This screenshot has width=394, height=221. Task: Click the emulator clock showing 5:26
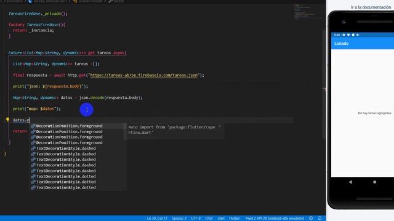pos(337,35)
